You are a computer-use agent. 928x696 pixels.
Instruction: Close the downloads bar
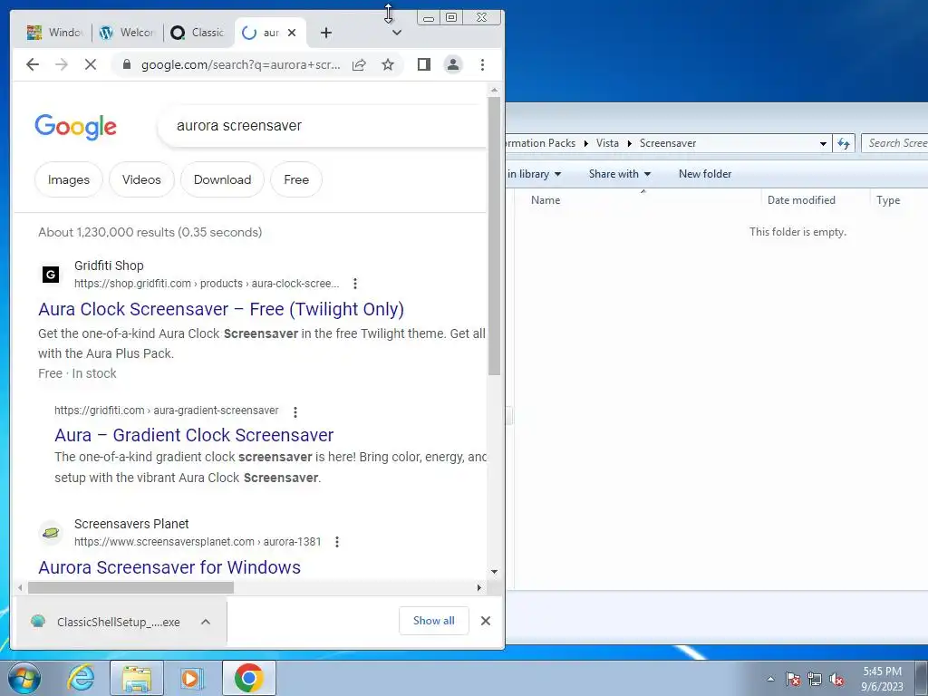coord(486,621)
